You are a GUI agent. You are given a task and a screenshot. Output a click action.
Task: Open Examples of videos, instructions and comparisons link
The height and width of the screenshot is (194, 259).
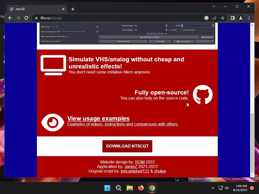[x=122, y=124]
